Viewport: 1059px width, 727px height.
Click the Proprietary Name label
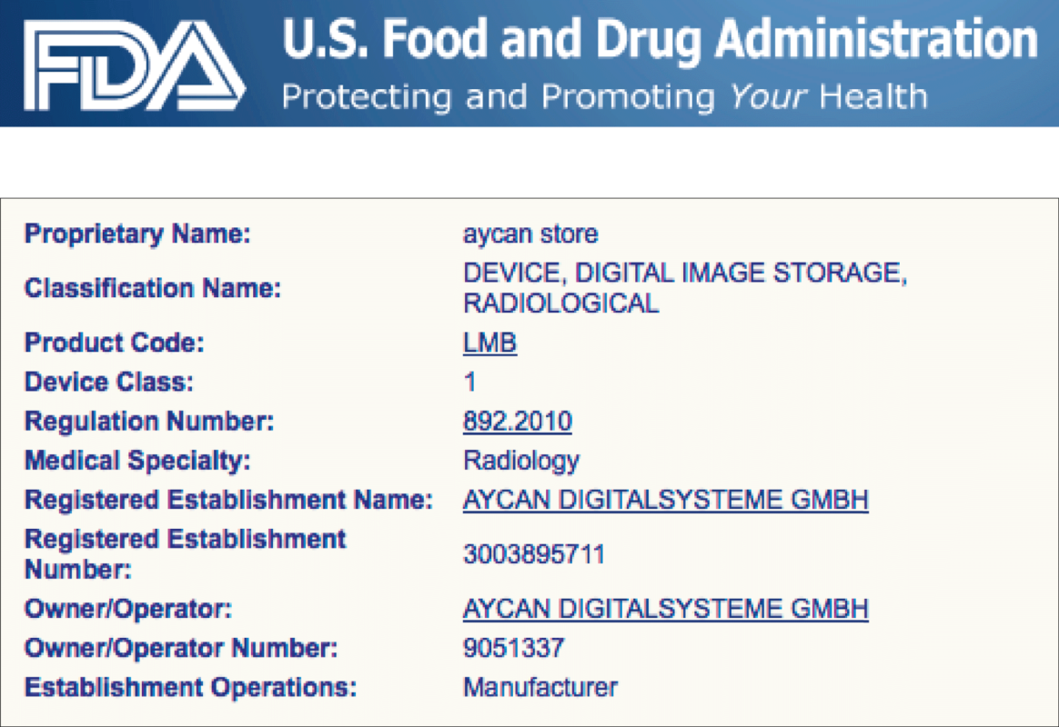(x=137, y=234)
